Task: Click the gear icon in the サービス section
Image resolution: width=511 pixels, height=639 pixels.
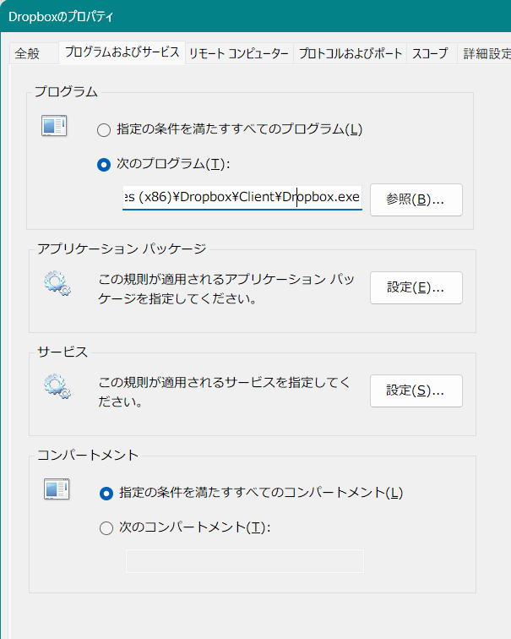Action: [57, 387]
